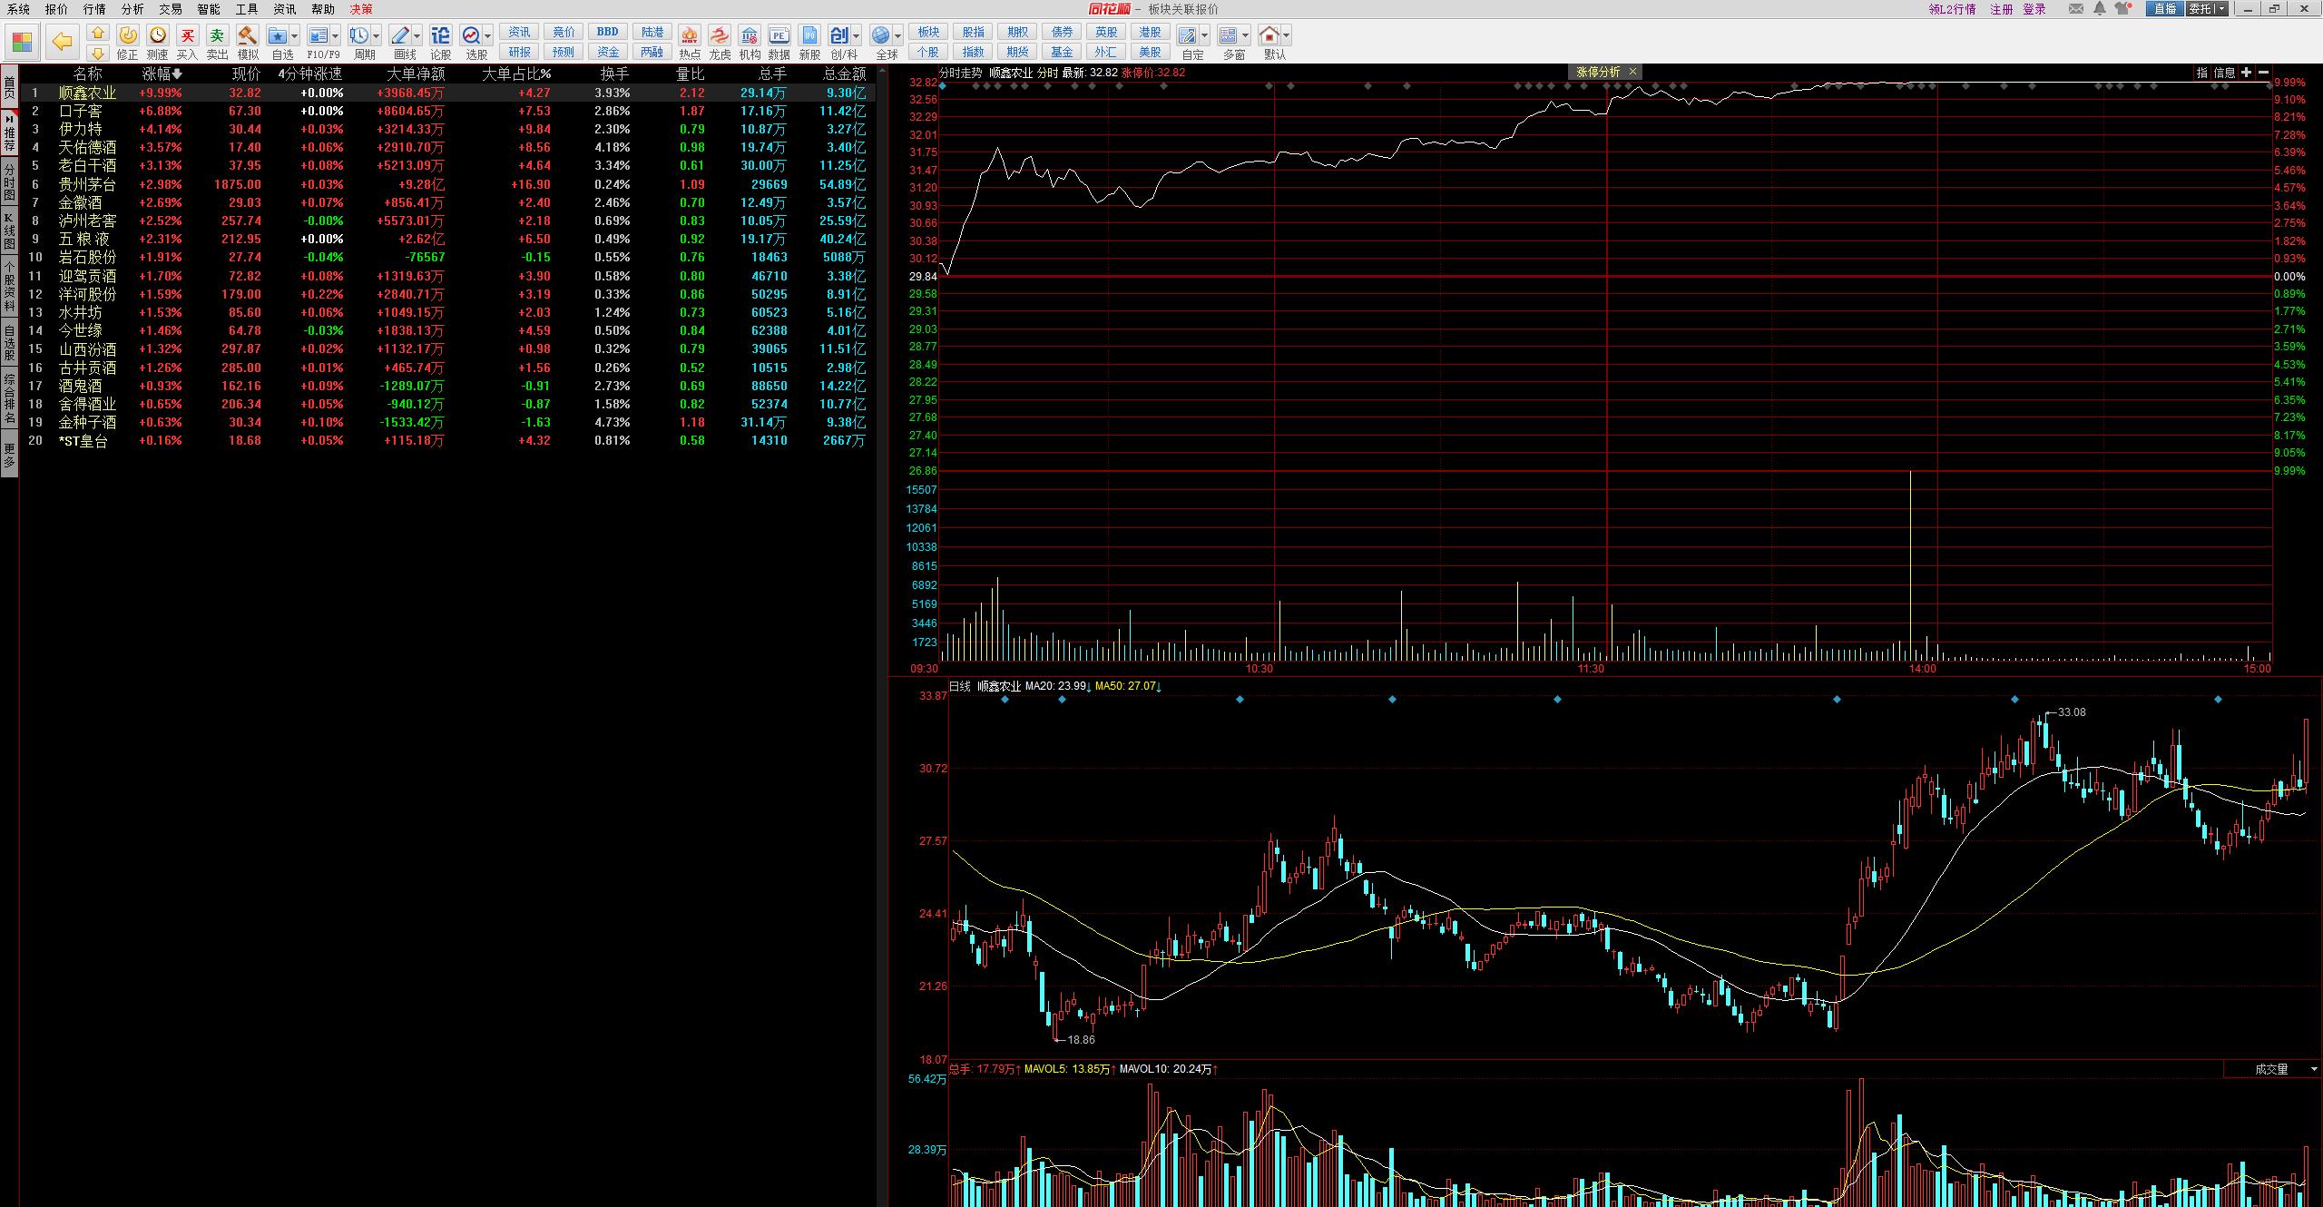Open the 测速 speed test clock icon
Viewport: 2323px width, 1207px height.
[x=158, y=36]
